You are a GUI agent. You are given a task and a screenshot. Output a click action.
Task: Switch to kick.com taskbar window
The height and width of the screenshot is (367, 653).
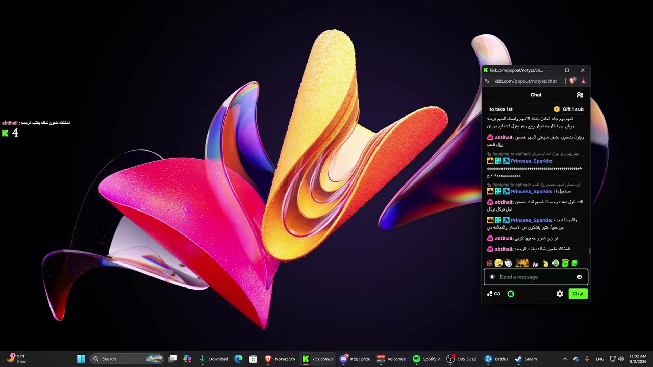(317, 359)
